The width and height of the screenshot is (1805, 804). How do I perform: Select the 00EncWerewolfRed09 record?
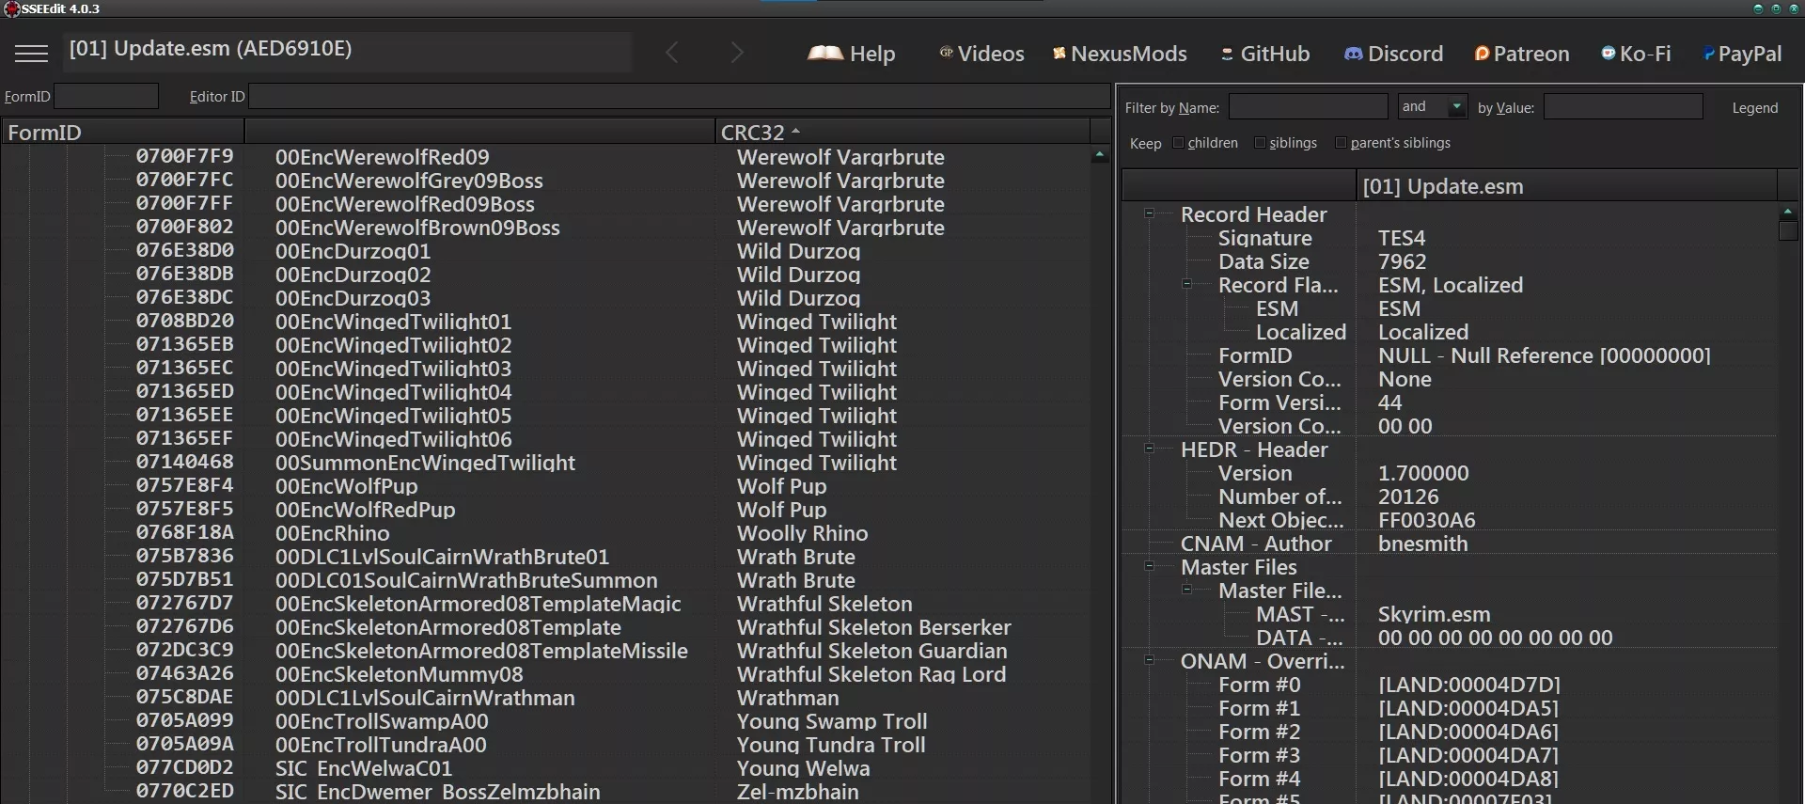(382, 157)
